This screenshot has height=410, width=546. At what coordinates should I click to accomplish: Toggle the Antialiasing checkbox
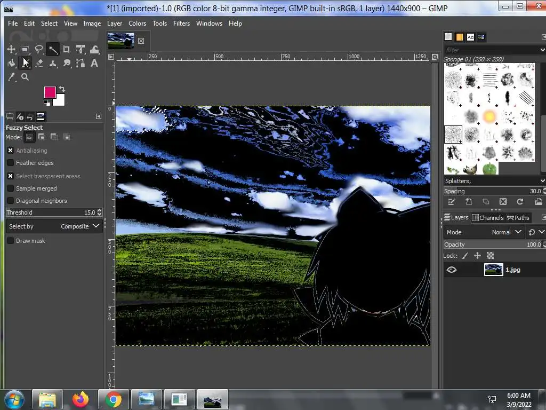pos(11,150)
